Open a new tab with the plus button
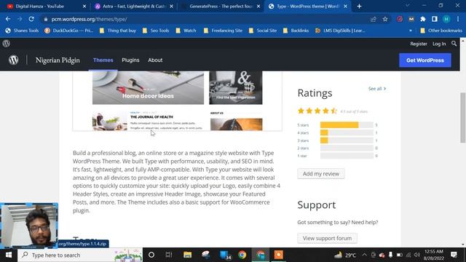Image resolution: width=466 pixels, height=262 pixels. pos(359,7)
